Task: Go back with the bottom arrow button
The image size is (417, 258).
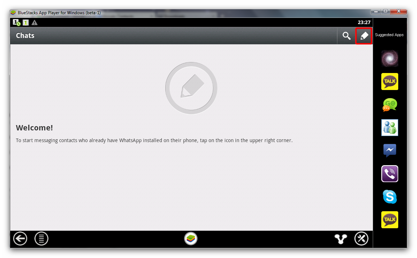Action: tap(20, 239)
